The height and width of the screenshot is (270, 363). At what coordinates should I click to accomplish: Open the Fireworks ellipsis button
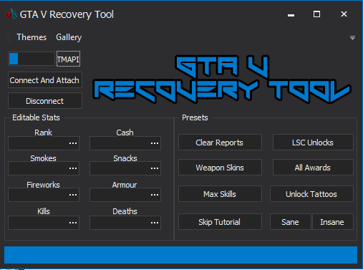[x=73, y=195]
